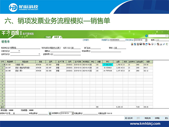Open the 收款期限 date dropdown
169x127 pixels.
pyautogui.click(x=73, y=113)
